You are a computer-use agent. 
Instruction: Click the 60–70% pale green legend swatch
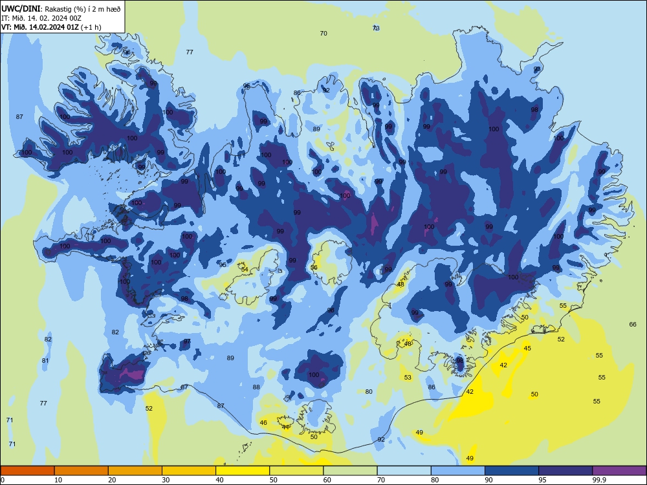point(350,471)
